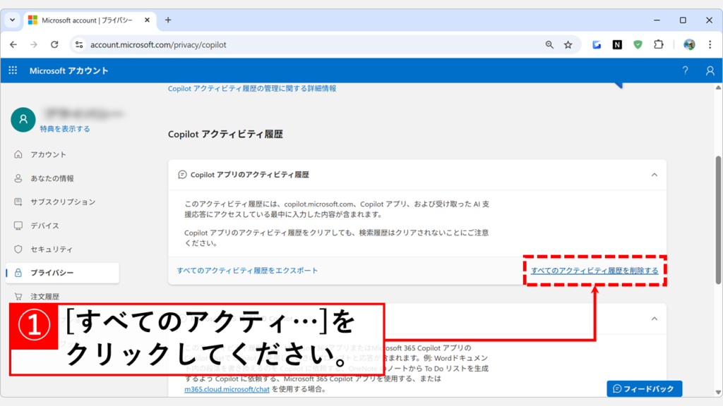Collapse the Copilot アプリのアクティビティ履歴 section
Image resolution: width=723 pixels, height=406 pixels.
coord(654,174)
